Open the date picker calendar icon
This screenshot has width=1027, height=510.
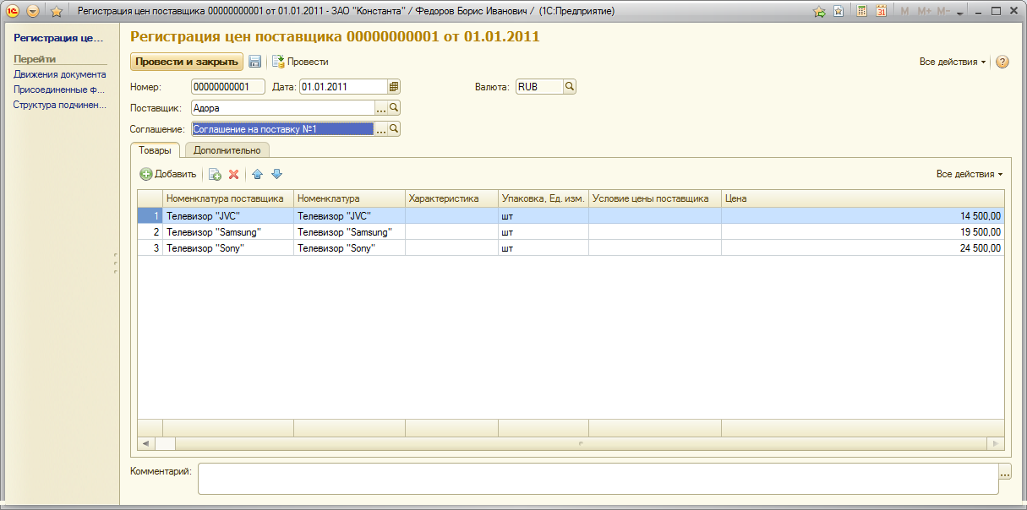click(394, 86)
